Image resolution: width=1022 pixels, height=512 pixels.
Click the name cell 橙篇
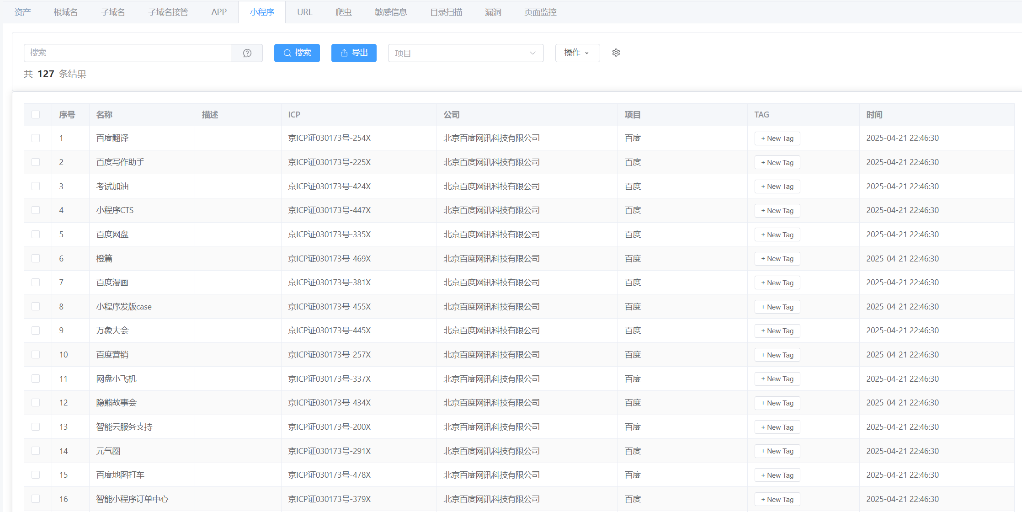coord(104,259)
